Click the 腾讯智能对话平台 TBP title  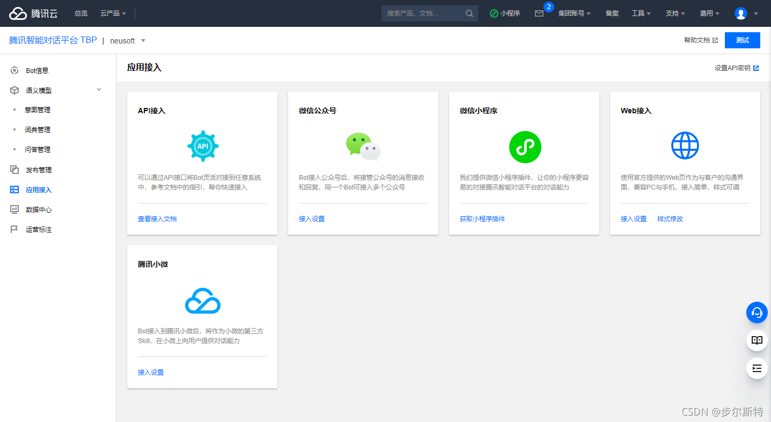pyautogui.click(x=53, y=40)
